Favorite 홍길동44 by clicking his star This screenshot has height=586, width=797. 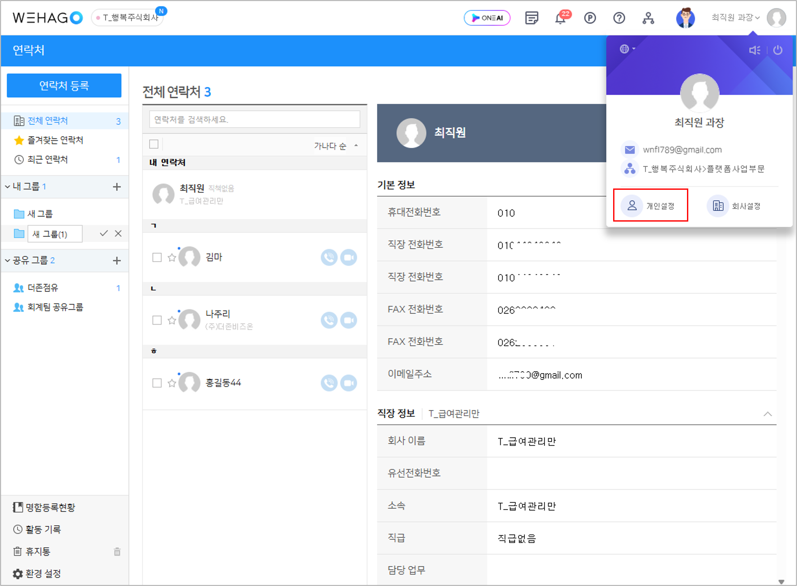click(x=172, y=383)
